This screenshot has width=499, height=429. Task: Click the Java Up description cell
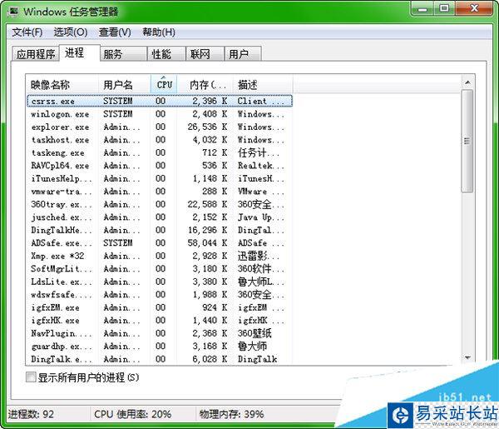point(260,217)
